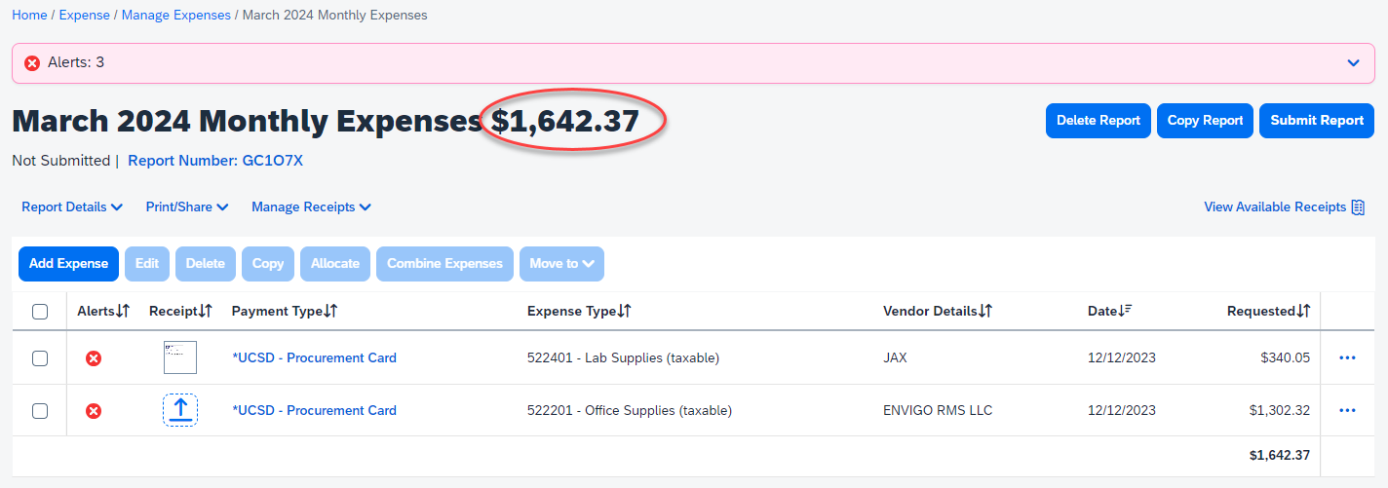Click the upload receipt icon for ENVIGO expense
1388x488 pixels.
(180, 410)
